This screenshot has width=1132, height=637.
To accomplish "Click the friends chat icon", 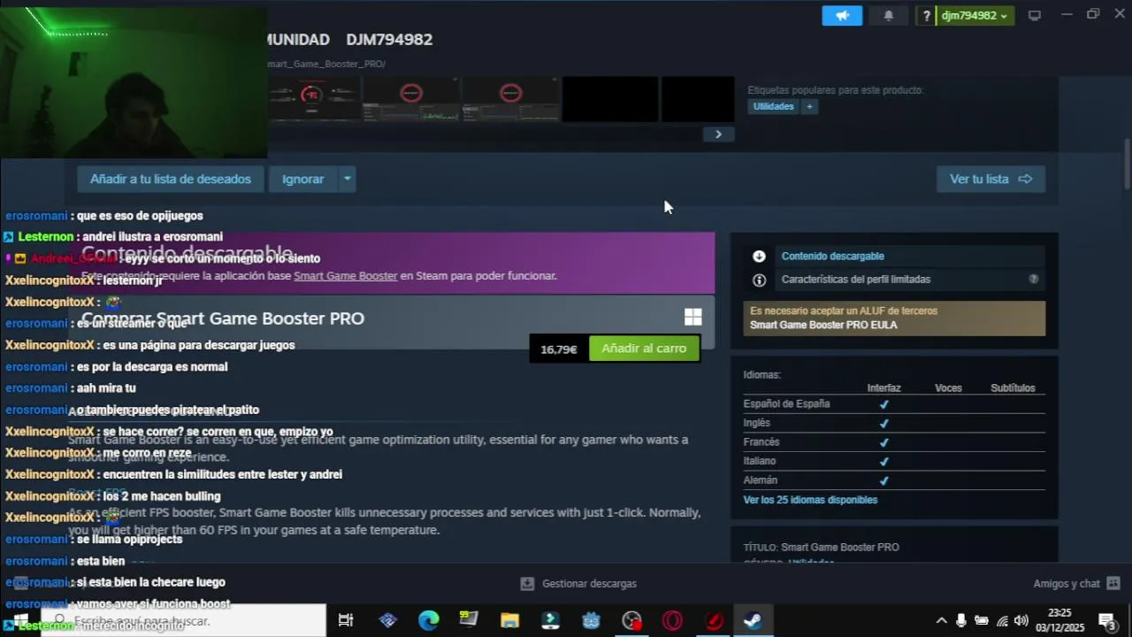I will (1113, 584).
